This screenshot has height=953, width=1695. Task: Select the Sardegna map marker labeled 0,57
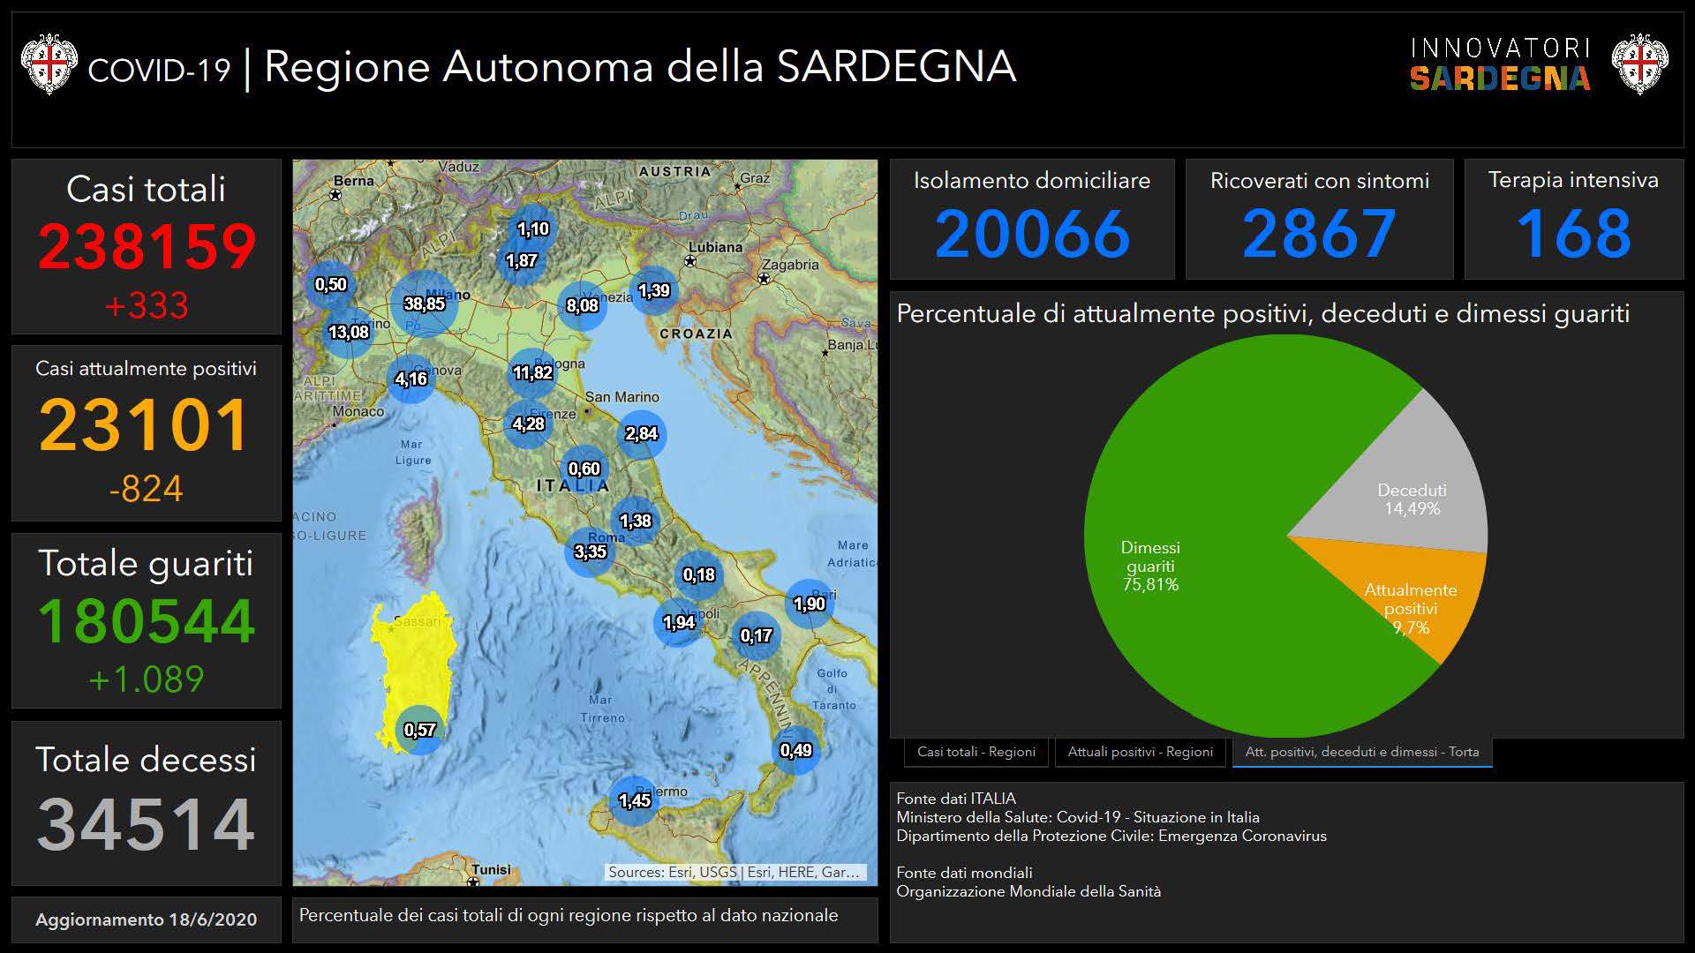[x=419, y=730]
